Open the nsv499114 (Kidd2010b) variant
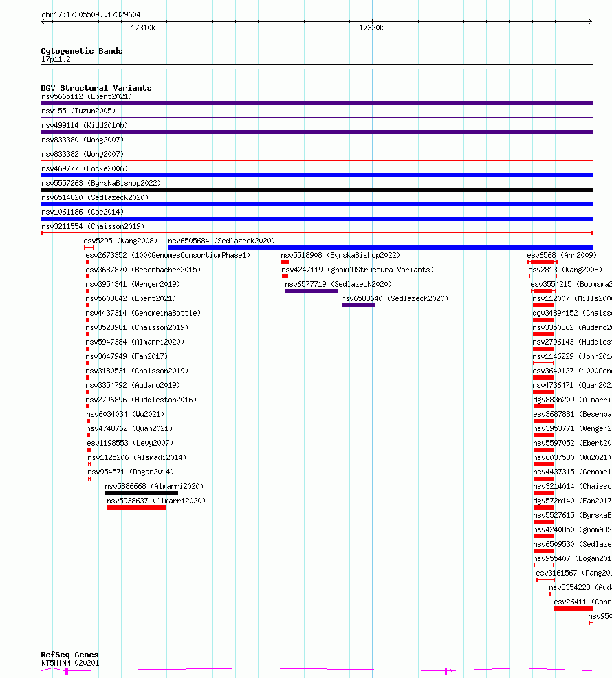612x678 pixels. point(85,125)
